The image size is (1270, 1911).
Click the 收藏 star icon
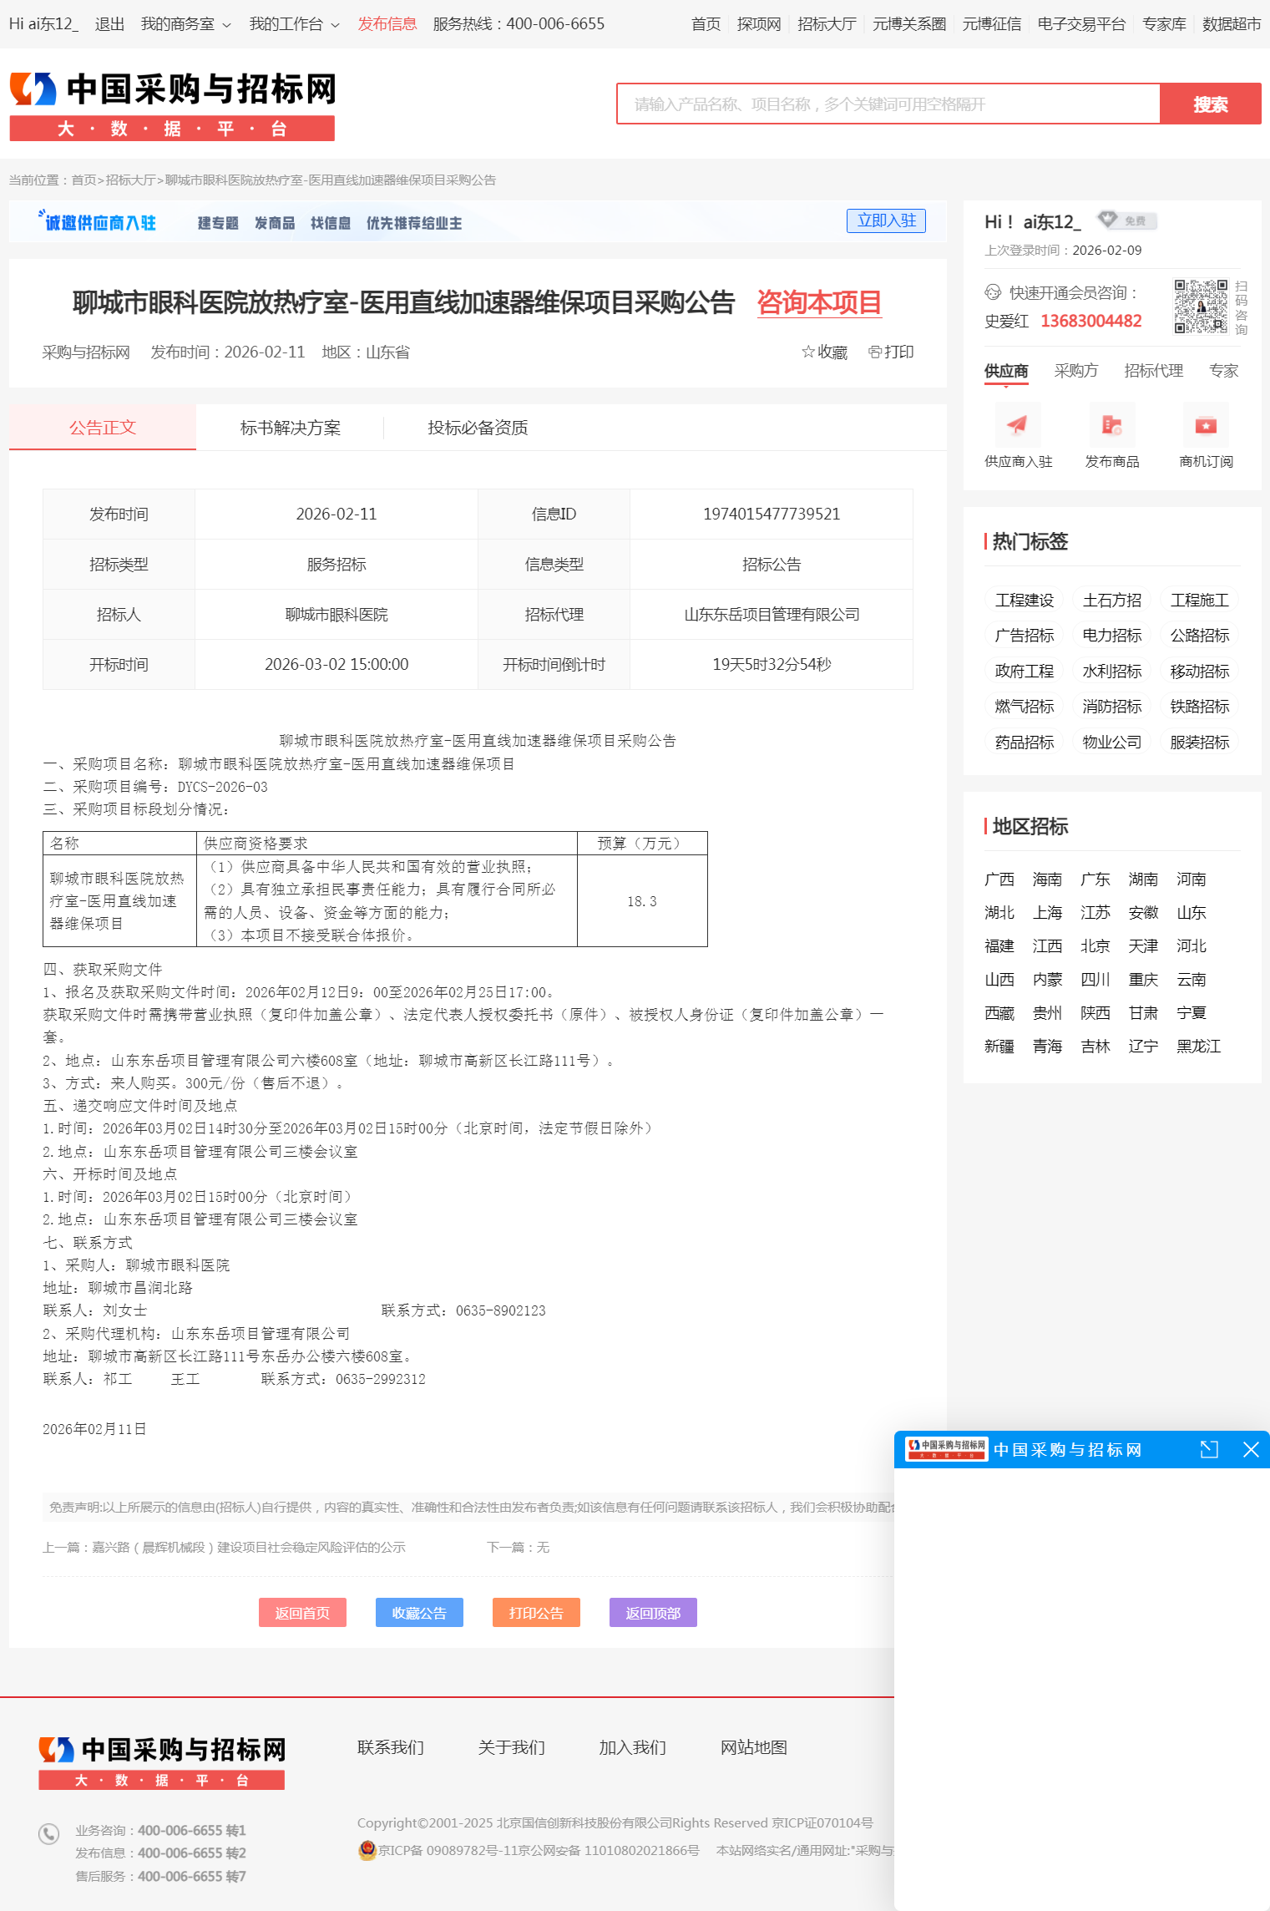pos(807,352)
